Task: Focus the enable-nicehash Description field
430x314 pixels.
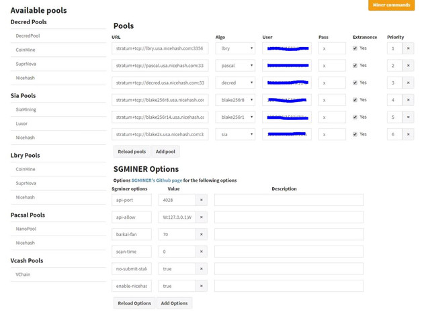Action: click(289, 286)
